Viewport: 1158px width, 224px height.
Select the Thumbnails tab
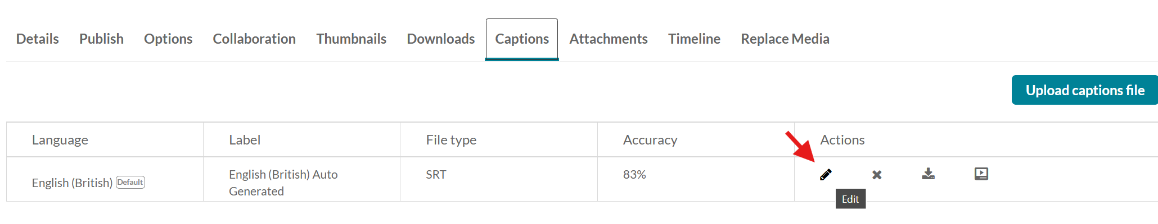(352, 39)
